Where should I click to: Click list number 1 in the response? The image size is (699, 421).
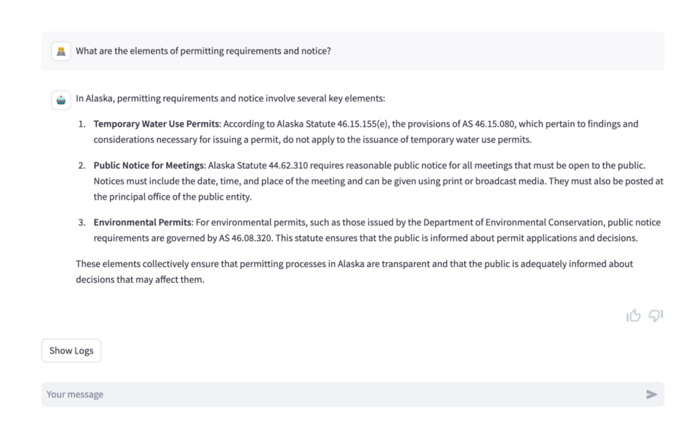pyautogui.click(x=81, y=125)
